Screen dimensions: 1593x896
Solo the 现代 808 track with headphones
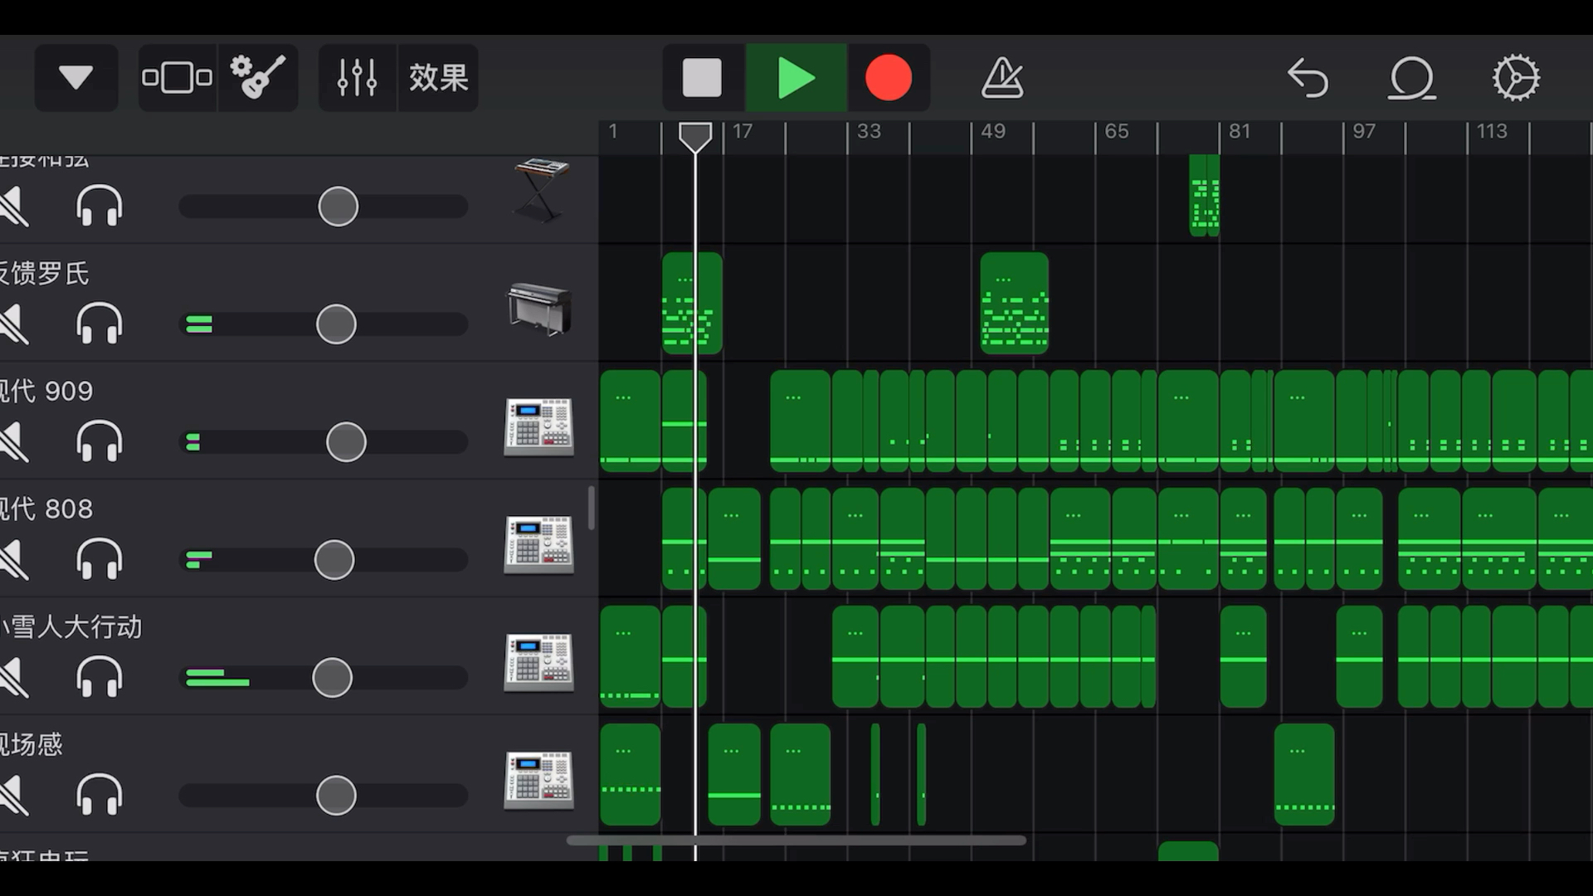click(x=100, y=560)
